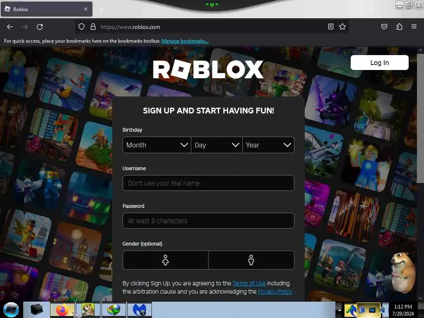Viewport: 424px width, 318px height.
Task: Close the Roblox tab
Action: pos(85,9)
